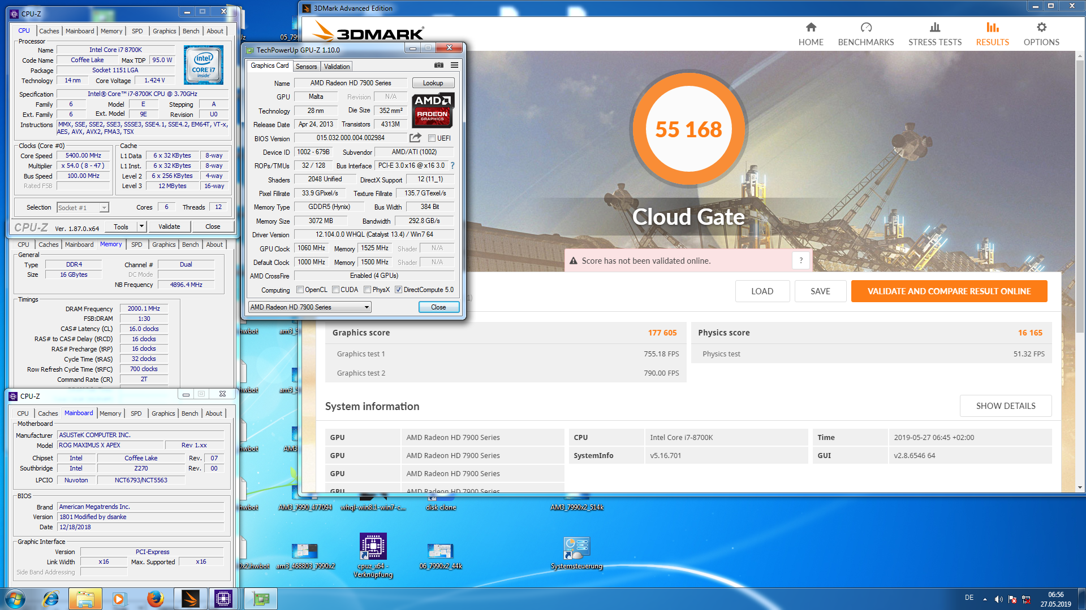This screenshot has width=1086, height=610.
Task: Click the Close button in GPU-Z
Action: 438,307
